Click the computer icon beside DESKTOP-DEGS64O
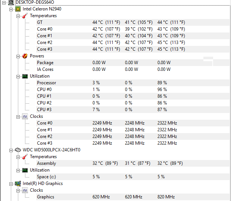Image resolution: width=231 pixels, height=201 pixels. pos(11,2)
